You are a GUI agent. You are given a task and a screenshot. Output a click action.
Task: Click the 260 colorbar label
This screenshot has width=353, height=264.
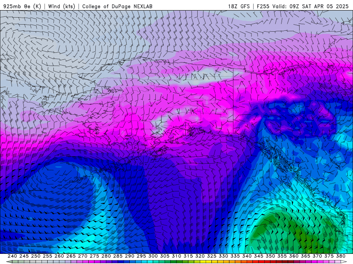59,256
